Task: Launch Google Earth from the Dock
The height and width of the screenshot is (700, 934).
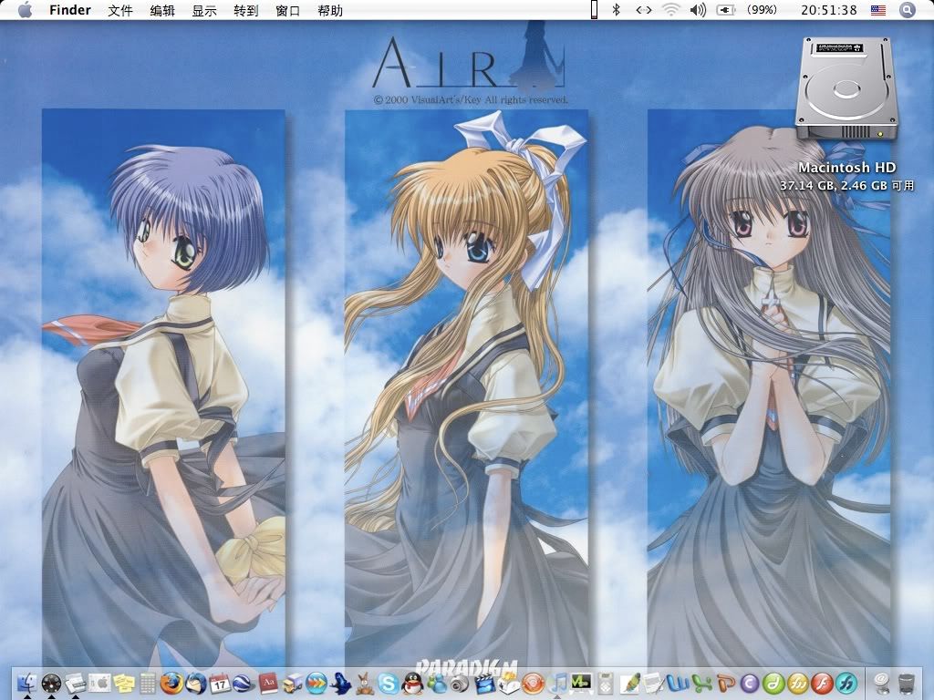Action: pyautogui.click(x=244, y=683)
